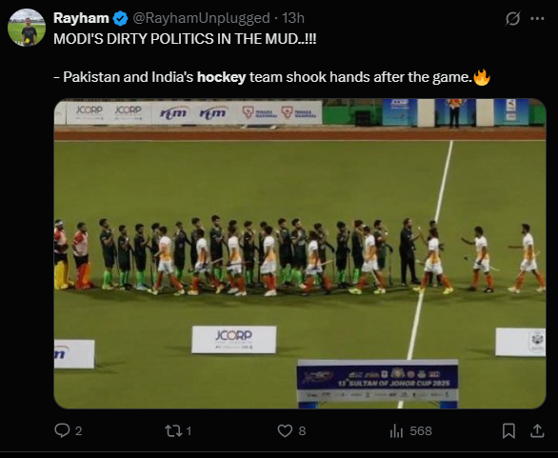Click the tweet headline text

(185, 39)
